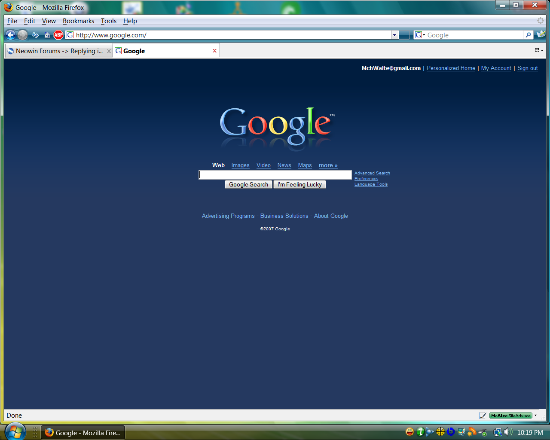This screenshot has height=440, width=550.
Task: Click the orange RSS feed tray icon
Action: point(472,432)
